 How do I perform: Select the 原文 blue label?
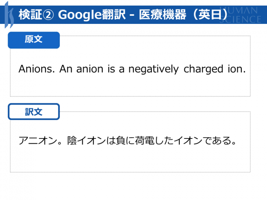click(x=34, y=40)
